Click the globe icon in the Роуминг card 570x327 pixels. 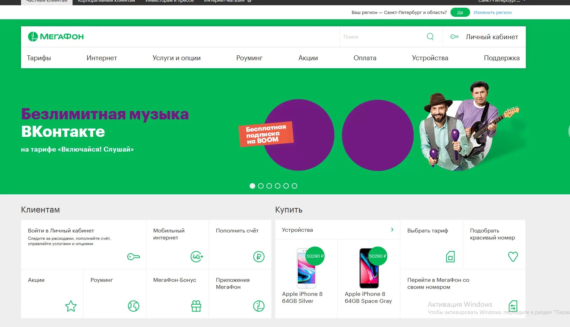pos(134,306)
